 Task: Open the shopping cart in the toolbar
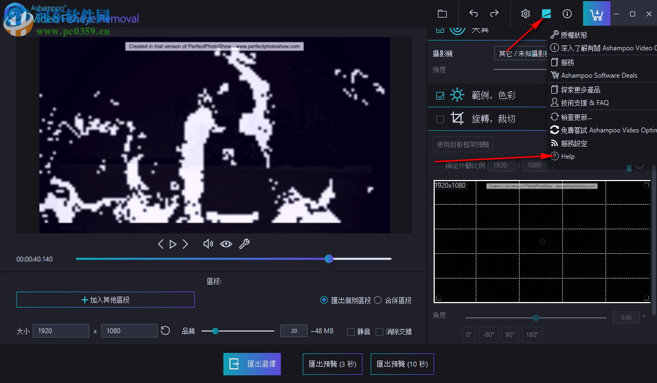tap(596, 13)
